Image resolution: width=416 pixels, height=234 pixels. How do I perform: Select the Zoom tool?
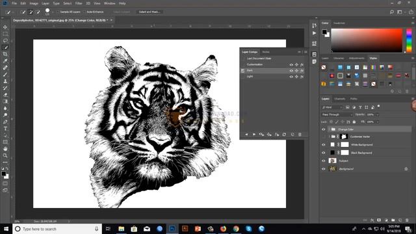point(5,155)
